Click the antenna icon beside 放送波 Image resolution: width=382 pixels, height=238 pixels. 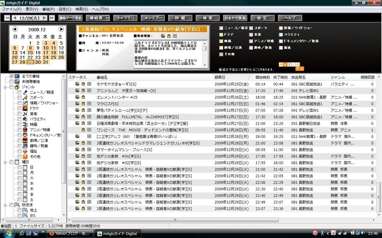click(x=17, y=205)
